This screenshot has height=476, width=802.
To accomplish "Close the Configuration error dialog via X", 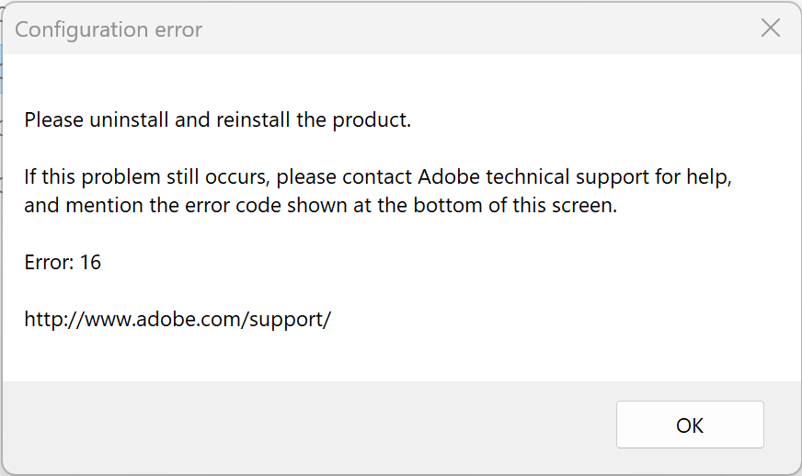I will click(771, 28).
